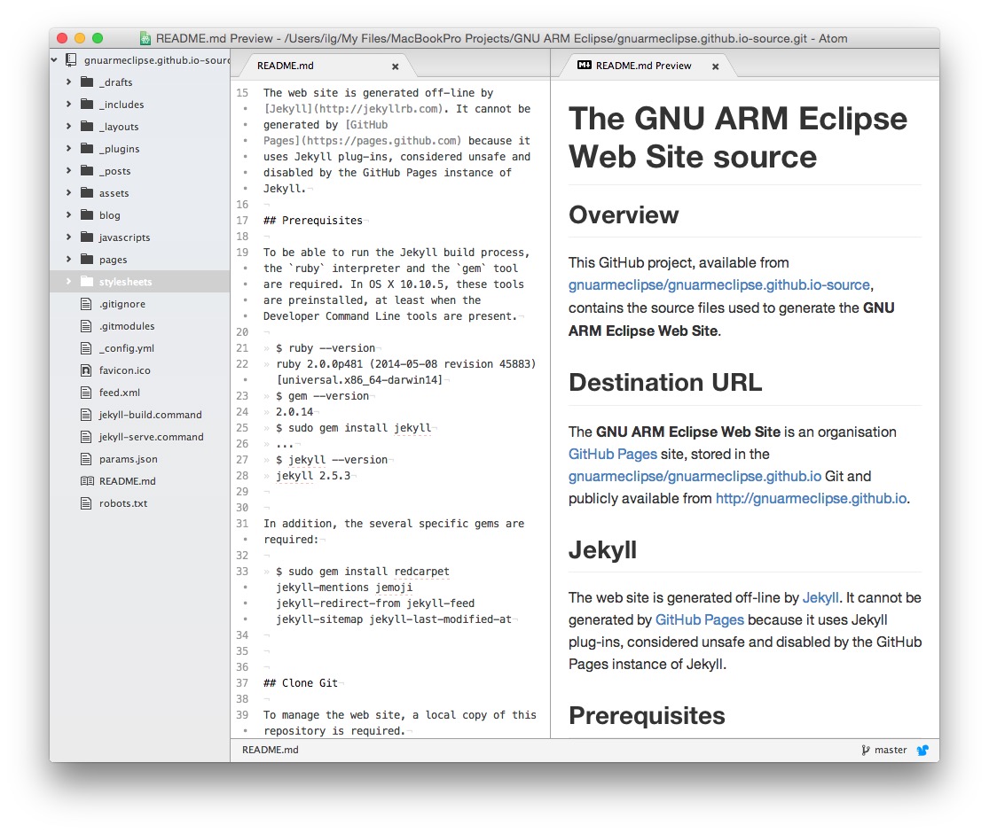Select jekyll-build.command in tree view
Viewport: 989px width, 833px height.
151,415
